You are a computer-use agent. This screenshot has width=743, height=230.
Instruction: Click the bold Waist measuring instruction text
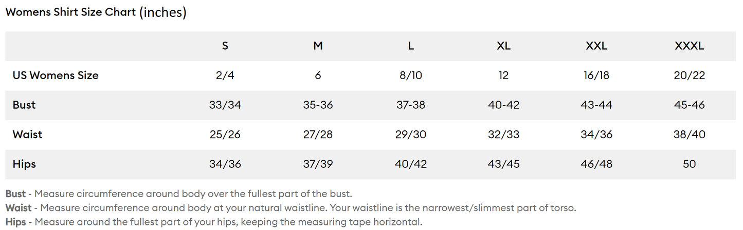click(19, 208)
